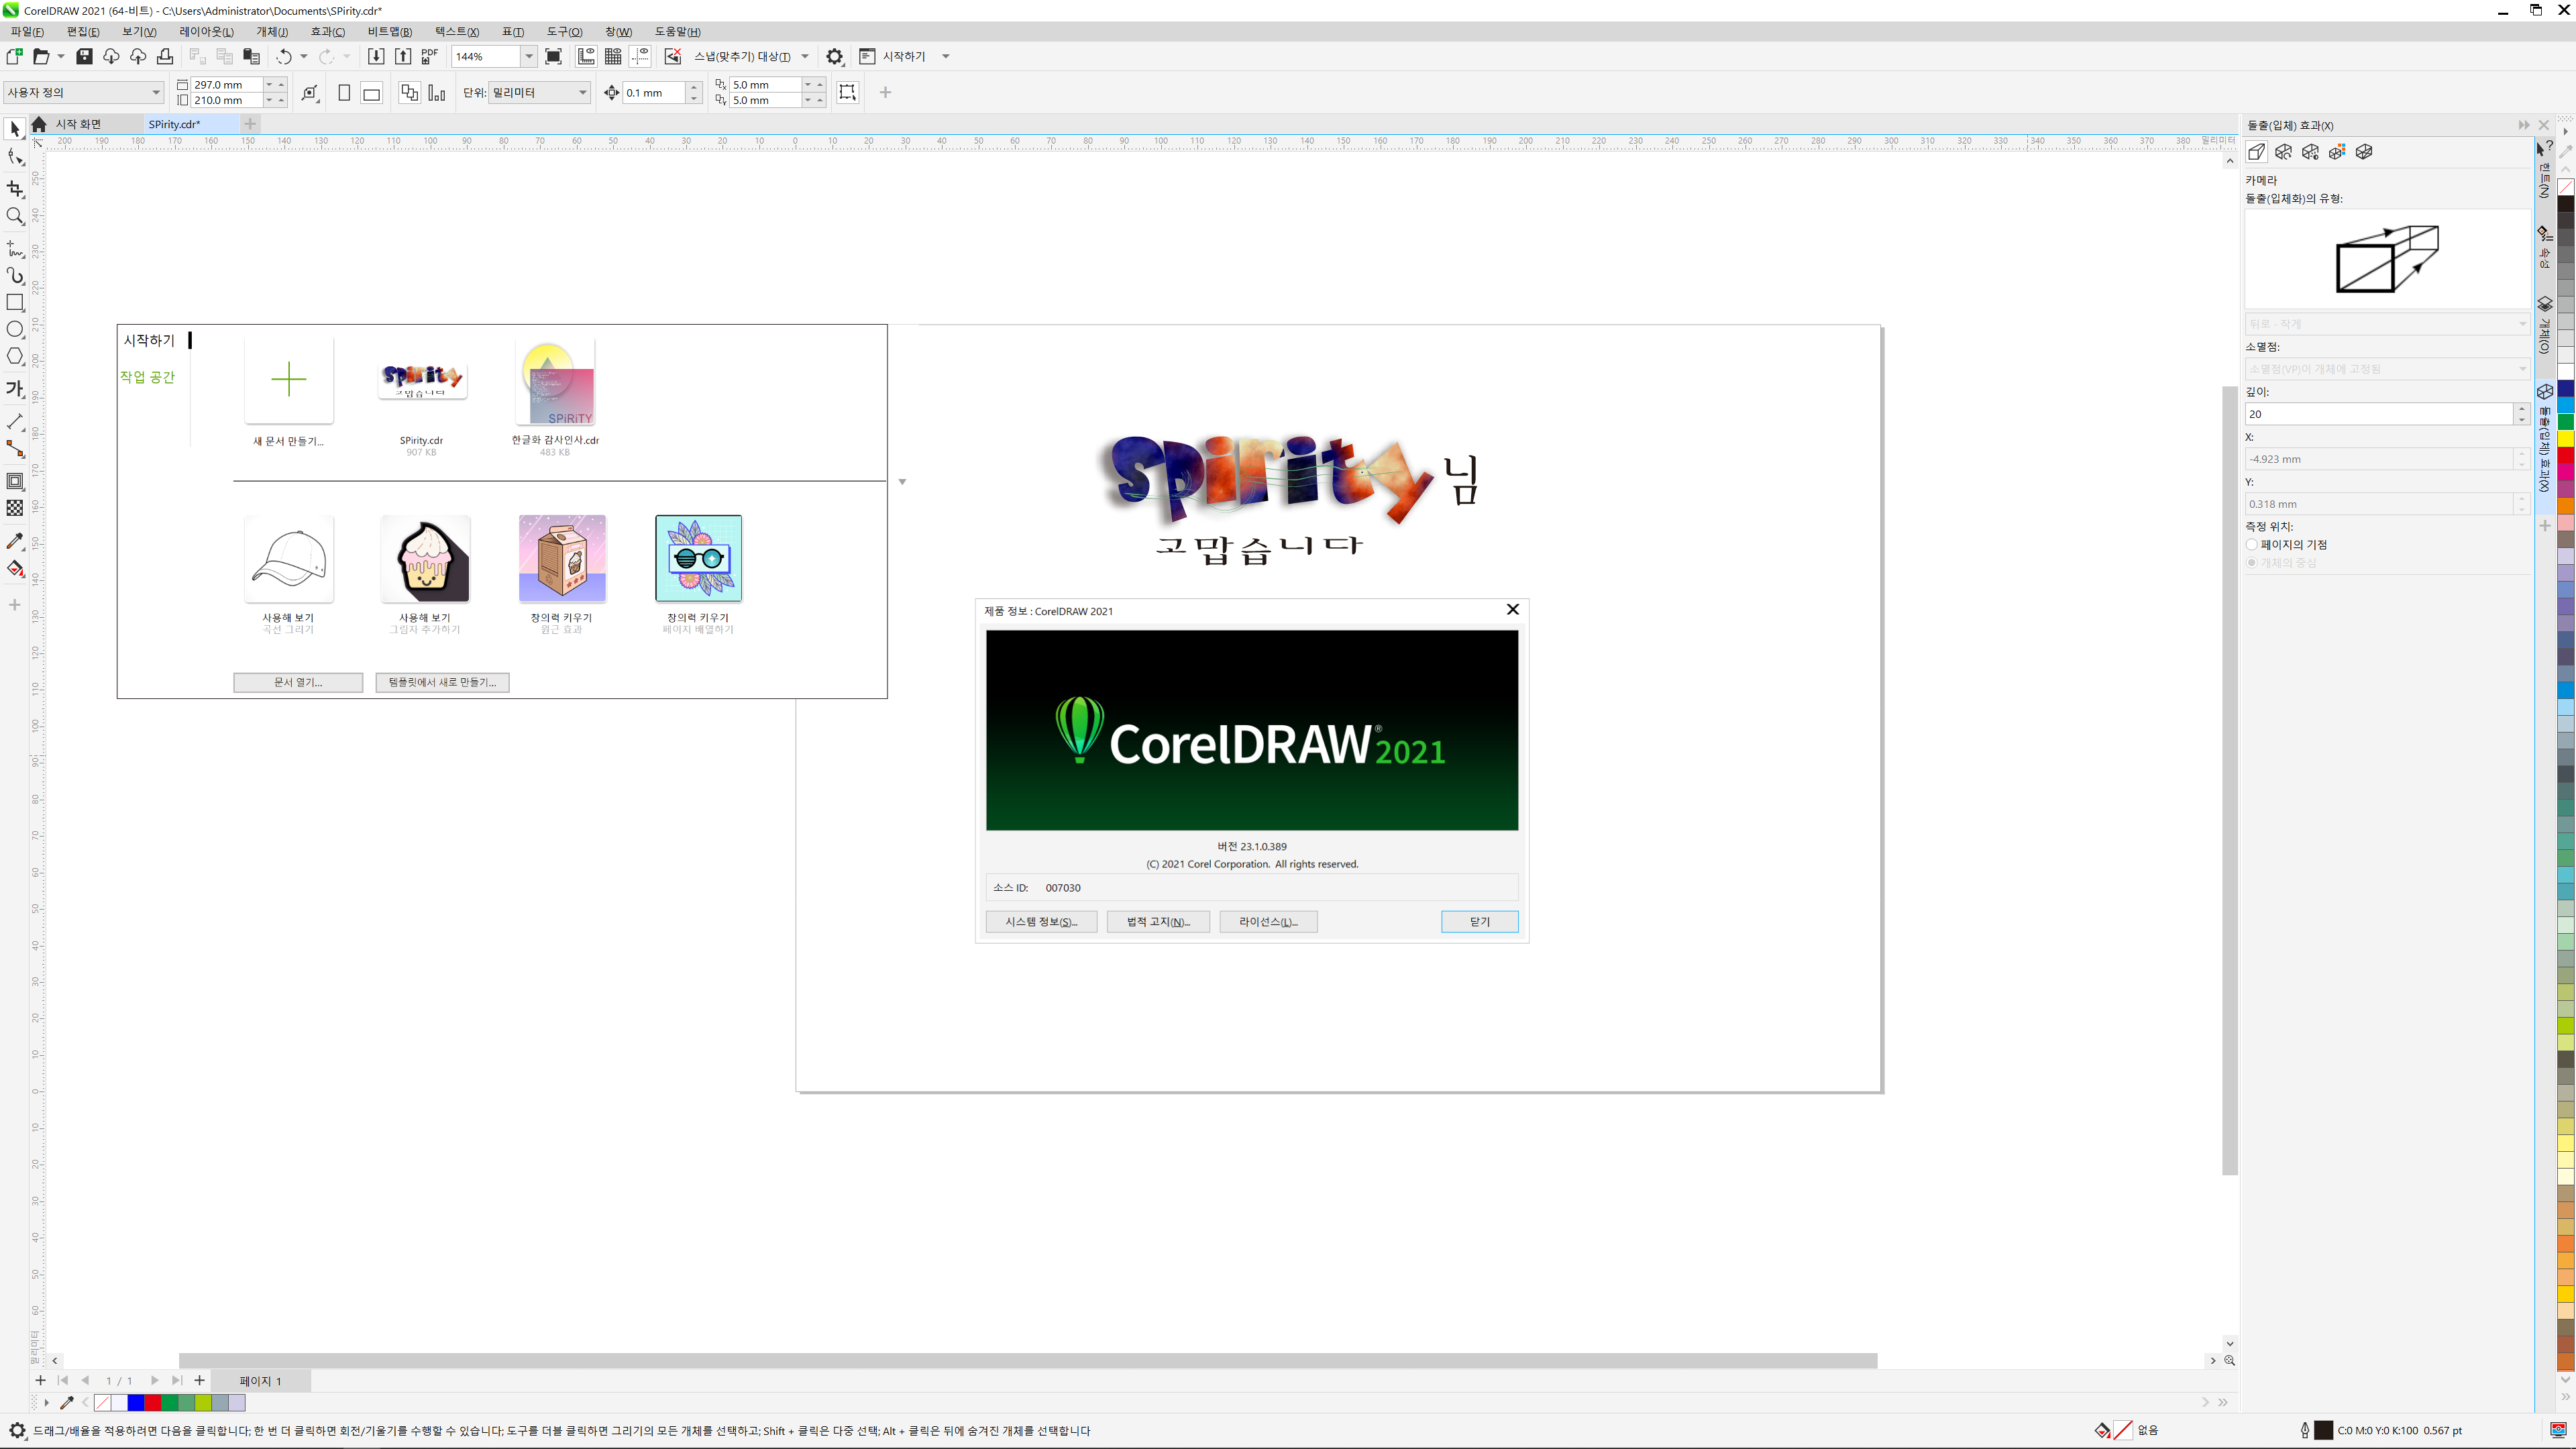2576x1449 pixels.
Task: Open the Options gear icon
Action: point(835,56)
